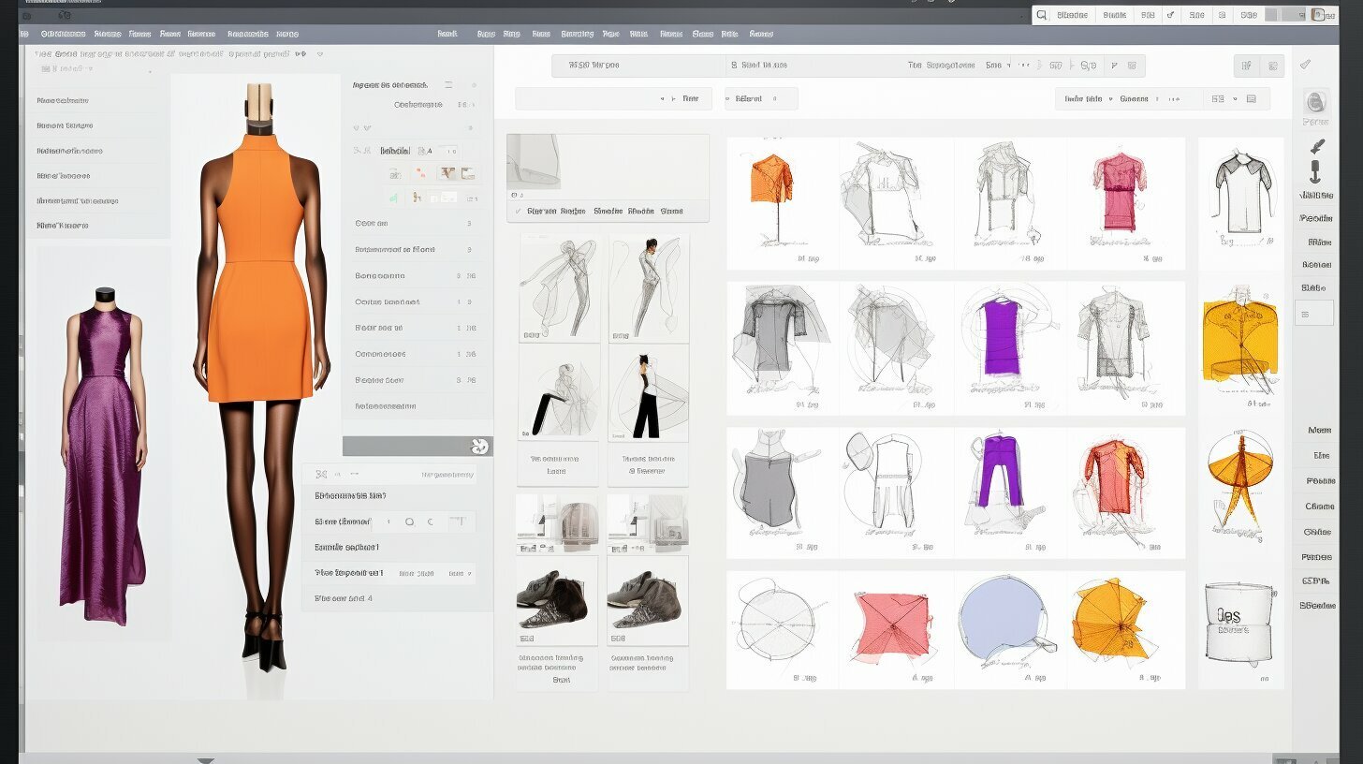The image size is (1363, 764).
Task: Click the circular refresh icon on the gray bar
Action: (477, 447)
